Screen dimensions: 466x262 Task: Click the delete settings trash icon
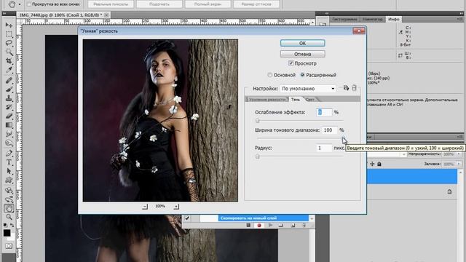click(354, 88)
